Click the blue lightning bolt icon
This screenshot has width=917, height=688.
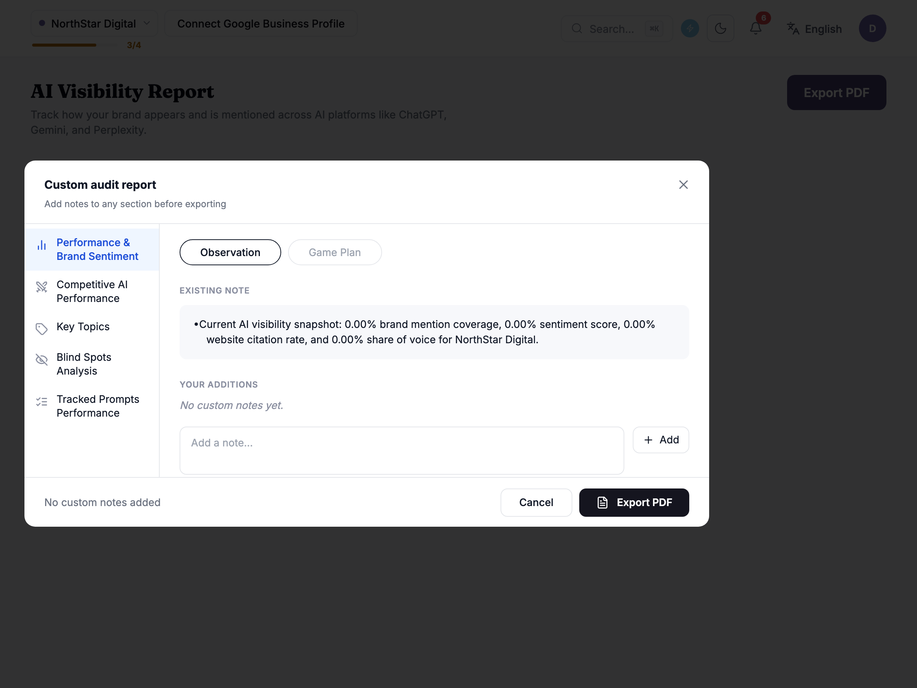690,29
